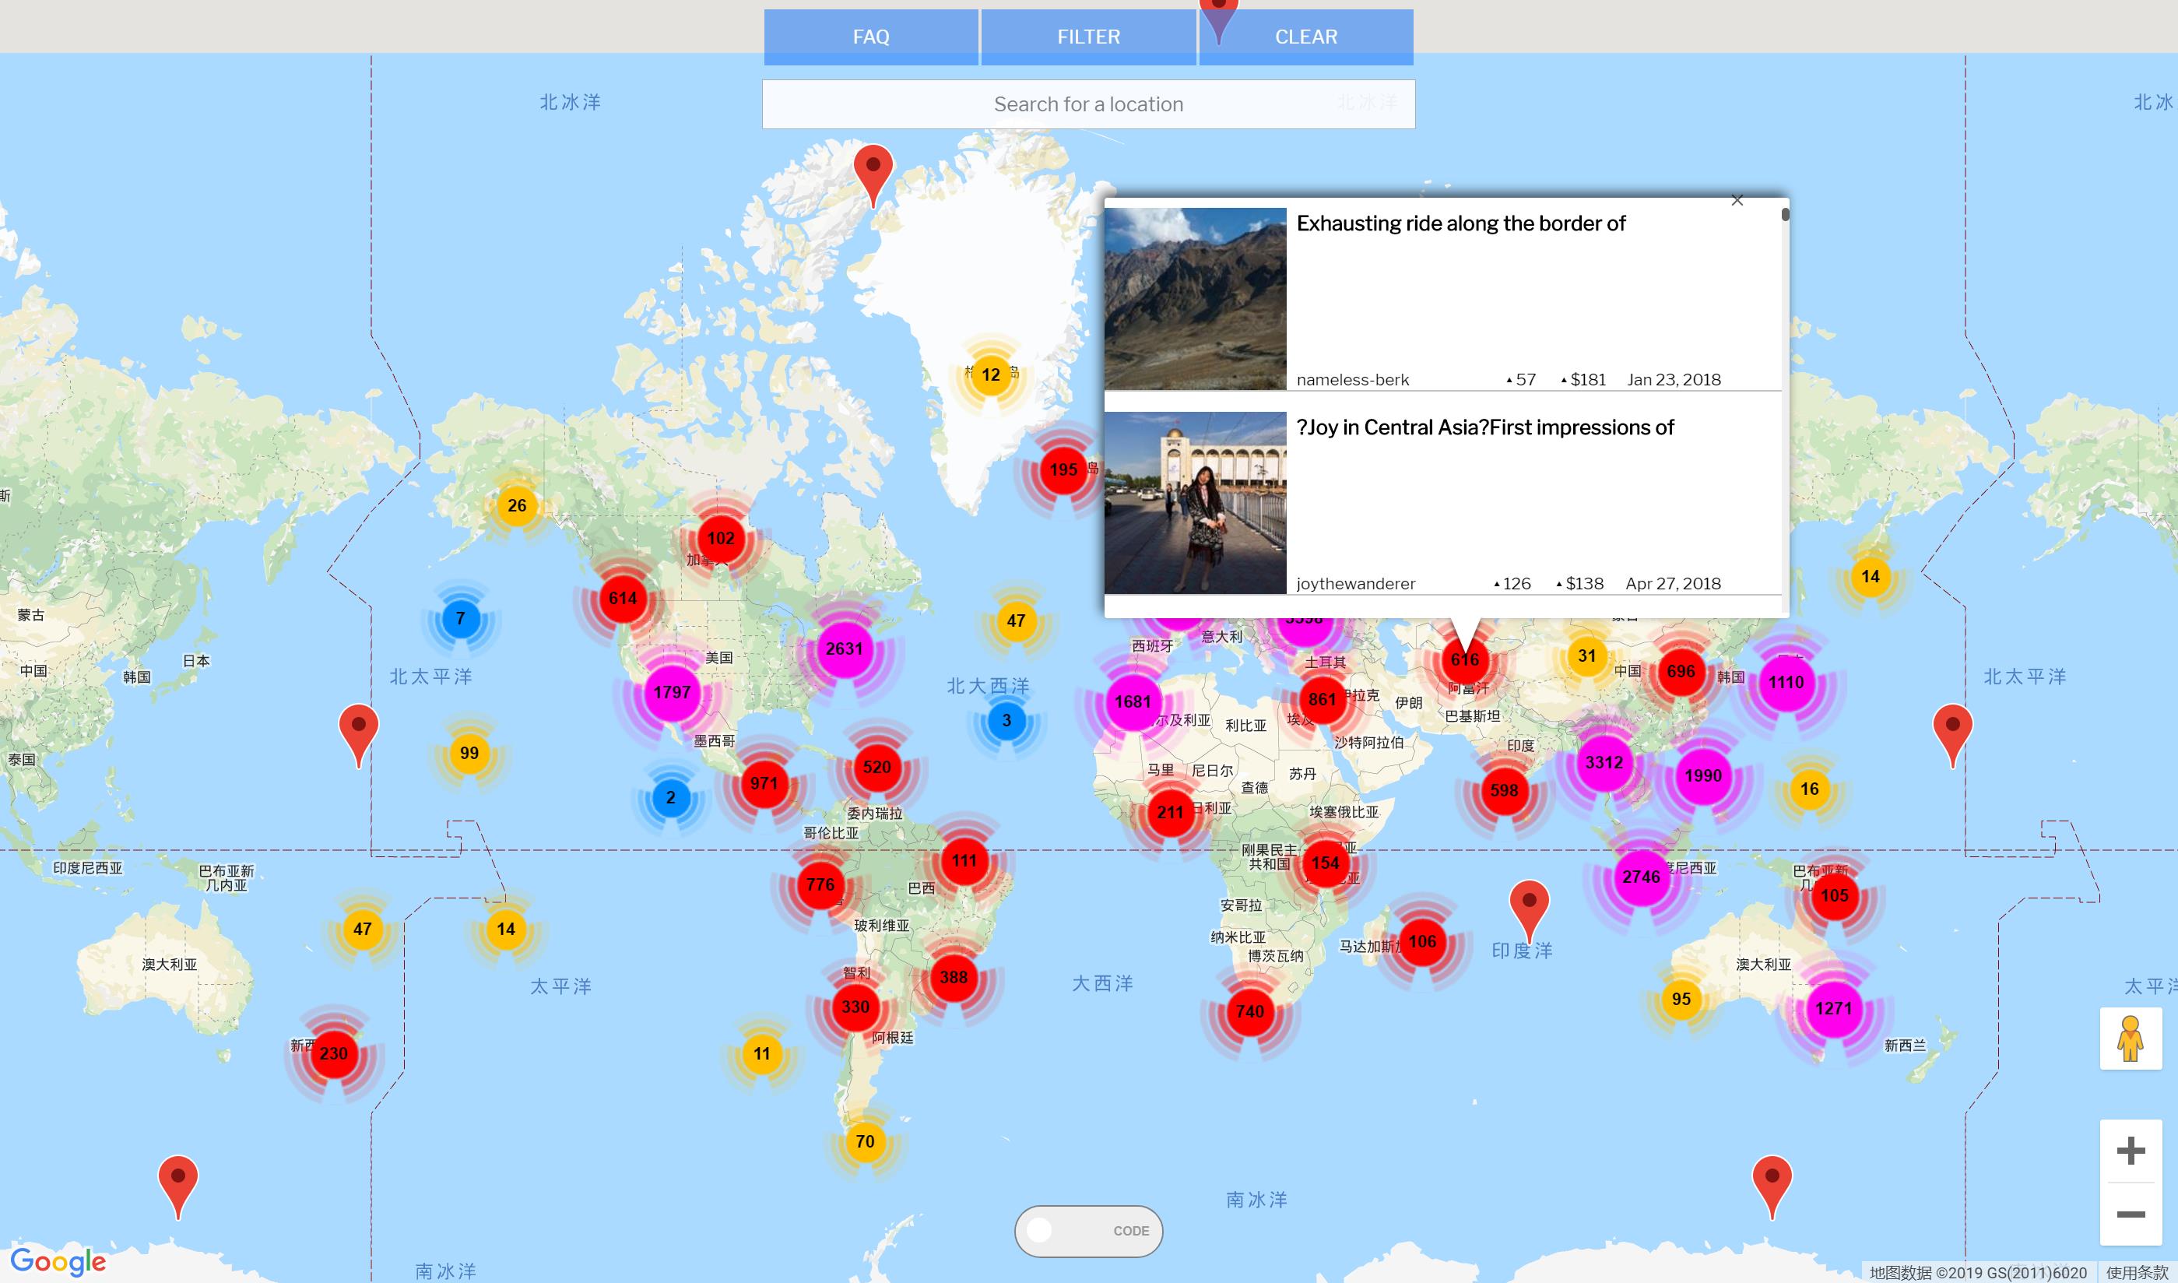This screenshot has width=2178, height=1283.
Task: Zoom in with the plus button
Action: 2131,1151
